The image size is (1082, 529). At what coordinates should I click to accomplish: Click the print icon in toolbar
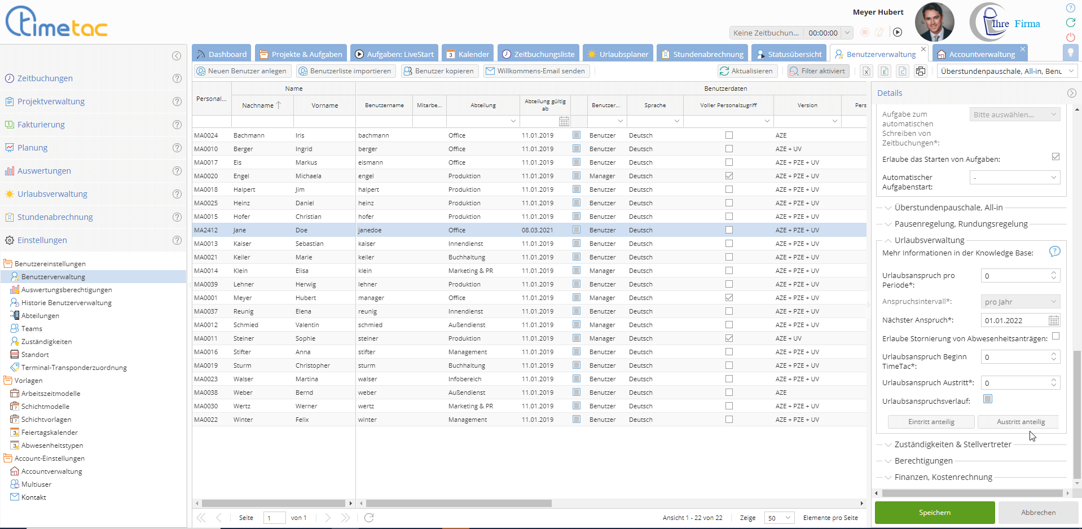click(921, 71)
